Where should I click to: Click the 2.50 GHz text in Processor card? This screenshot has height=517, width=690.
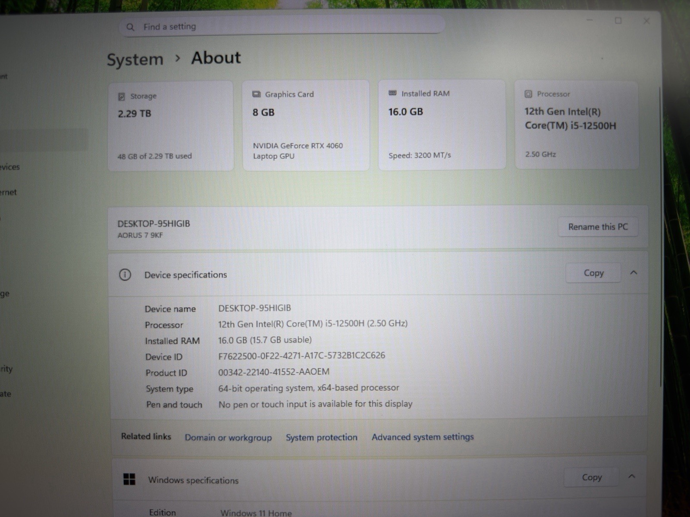click(540, 154)
